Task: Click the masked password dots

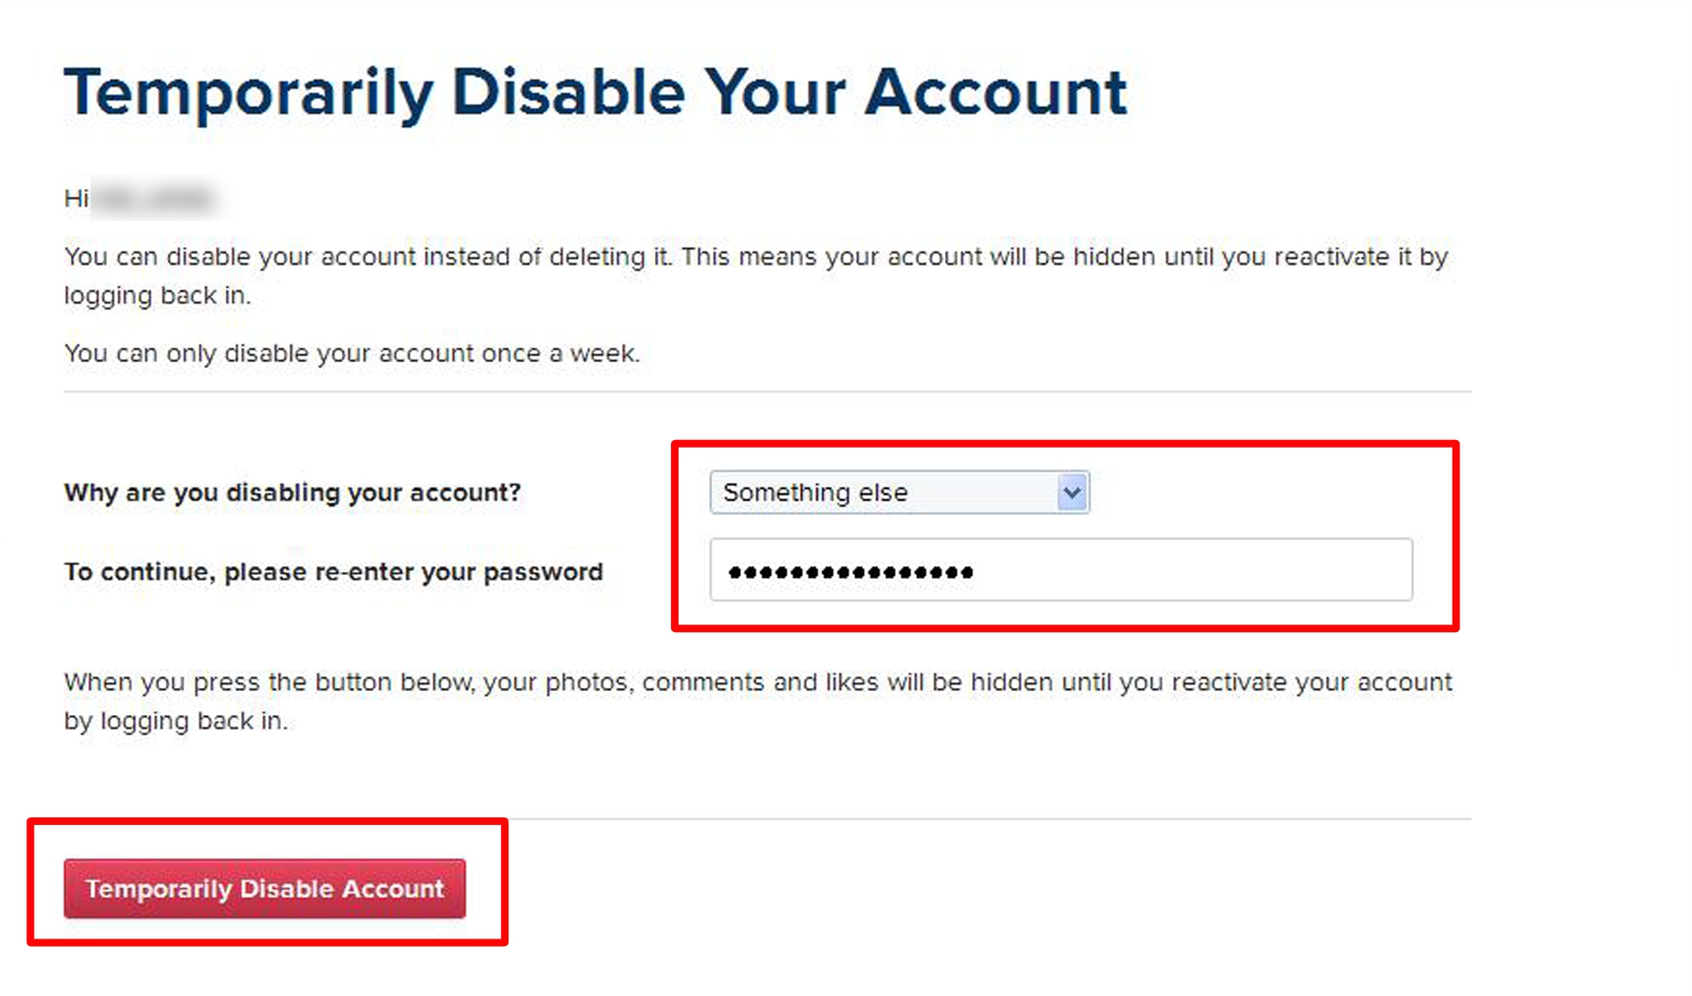Action: point(850,573)
